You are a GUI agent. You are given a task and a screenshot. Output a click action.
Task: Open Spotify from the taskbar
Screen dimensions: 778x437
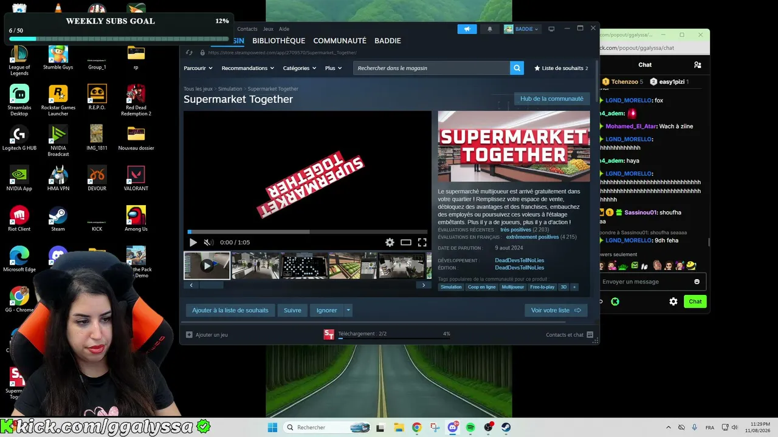pos(470,427)
